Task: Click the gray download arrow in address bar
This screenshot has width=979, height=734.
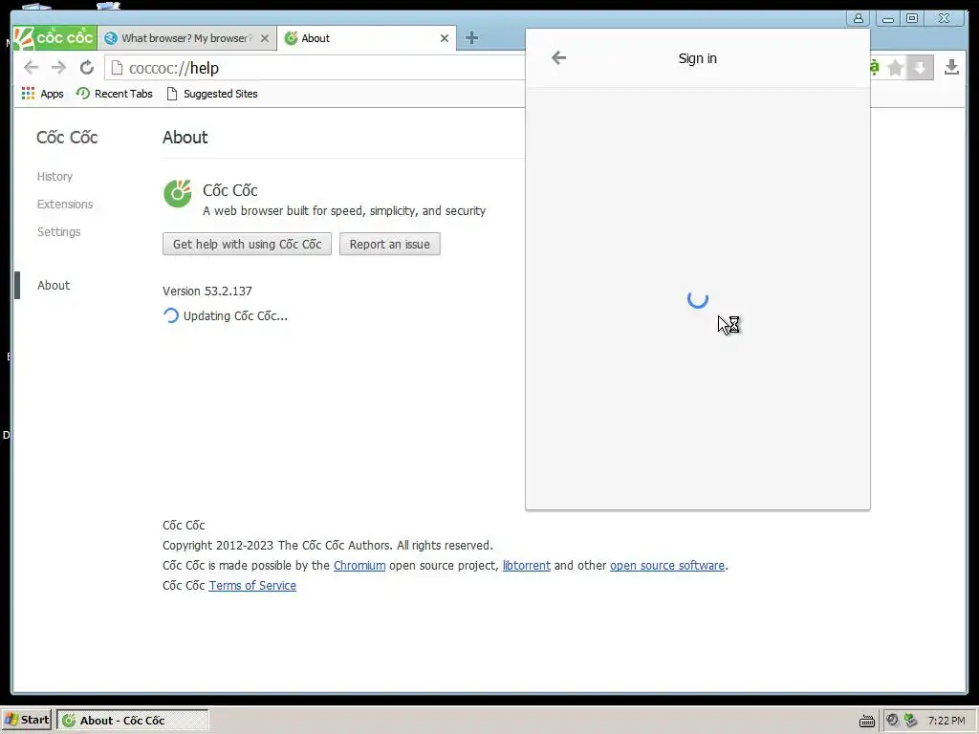Action: [920, 68]
